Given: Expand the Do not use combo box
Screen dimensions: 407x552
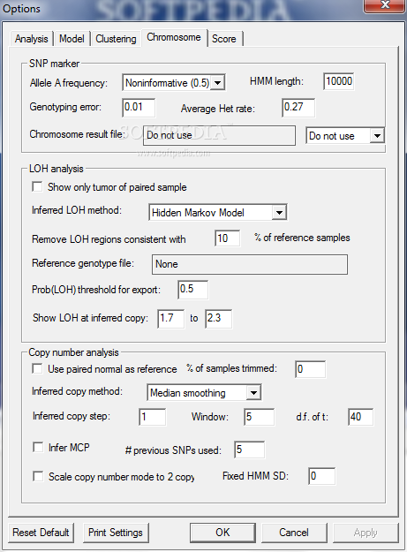Looking at the screenshot, I should coord(344,135).
